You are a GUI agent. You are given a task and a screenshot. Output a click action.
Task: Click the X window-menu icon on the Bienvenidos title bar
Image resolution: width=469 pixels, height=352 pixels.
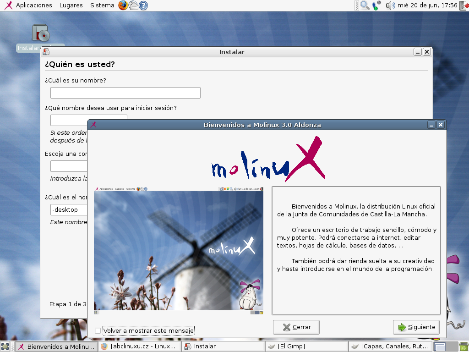93,125
